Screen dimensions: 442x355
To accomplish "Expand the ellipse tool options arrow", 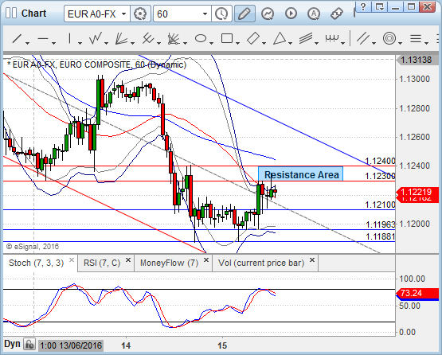I will [x=211, y=43].
